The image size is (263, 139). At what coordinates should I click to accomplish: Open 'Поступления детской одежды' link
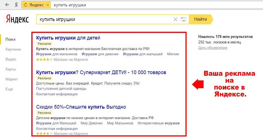tap(61, 89)
